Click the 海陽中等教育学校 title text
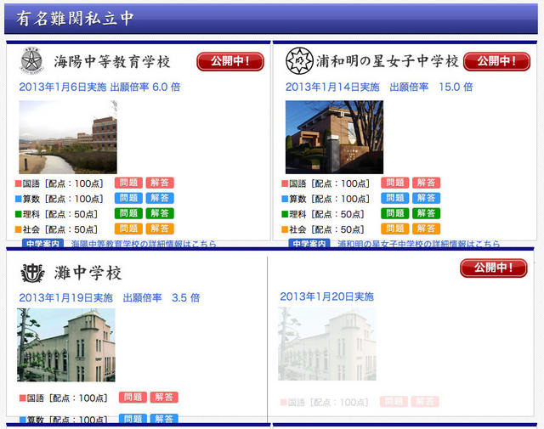Image resolution: width=544 pixels, height=429 pixels. (x=112, y=62)
